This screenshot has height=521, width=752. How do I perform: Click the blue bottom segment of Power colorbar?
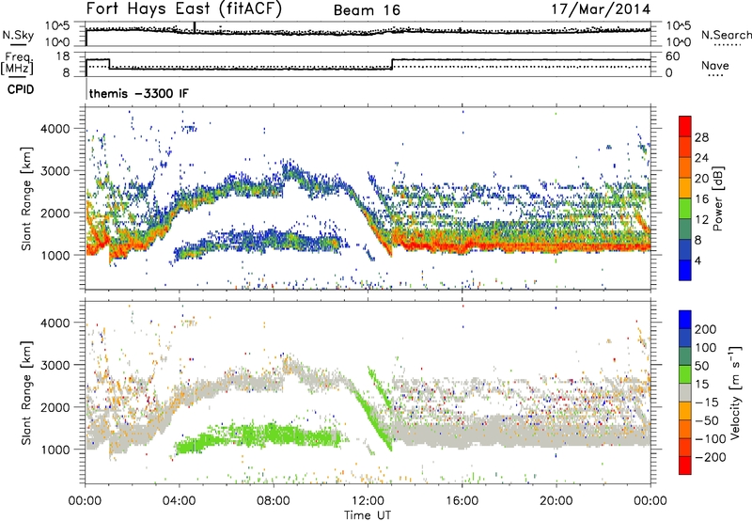pos(685,270)
